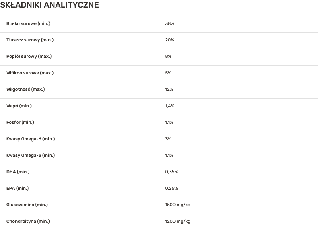
Task: Click the 0,35% DHA value
Action: (171, 172)
